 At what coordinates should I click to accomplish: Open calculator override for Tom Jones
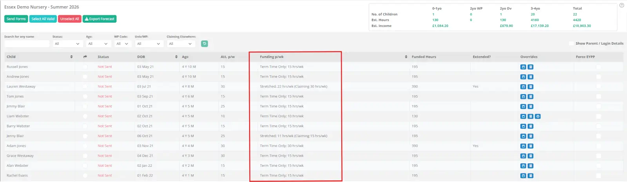coord(530,96)
